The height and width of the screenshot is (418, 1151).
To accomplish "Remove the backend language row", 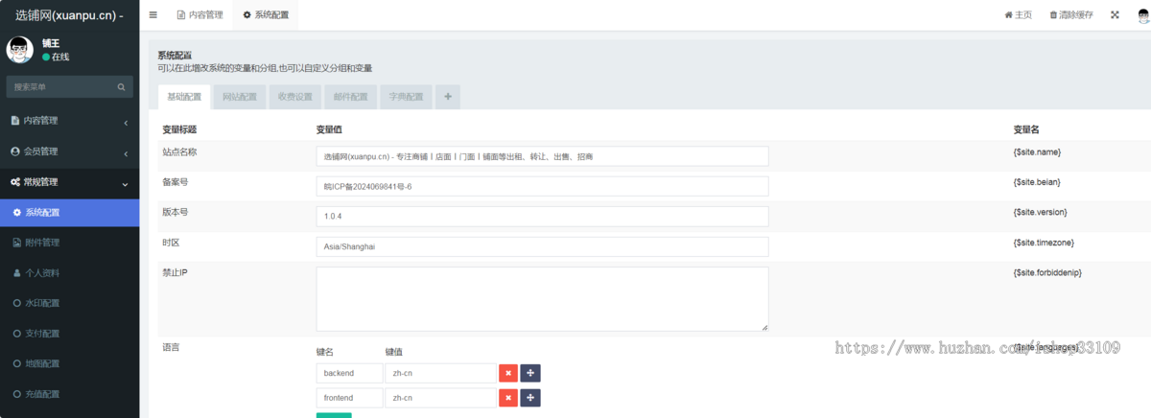I will pos(508,372).
